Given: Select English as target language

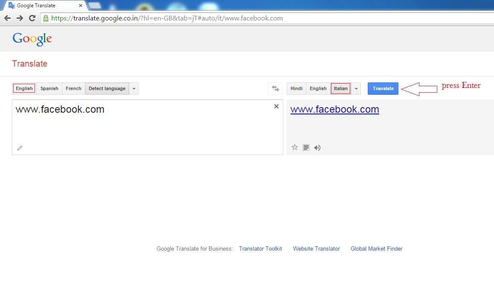Looking at the screenshot, I should tap(318, 89).
